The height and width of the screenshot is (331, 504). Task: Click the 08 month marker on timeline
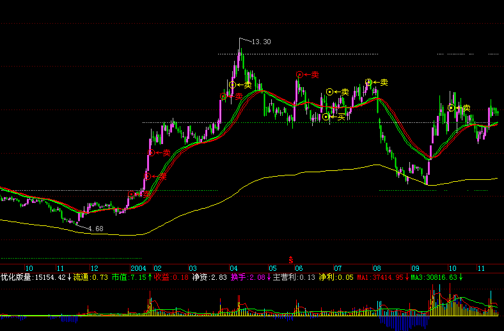[x=377, y=268]
